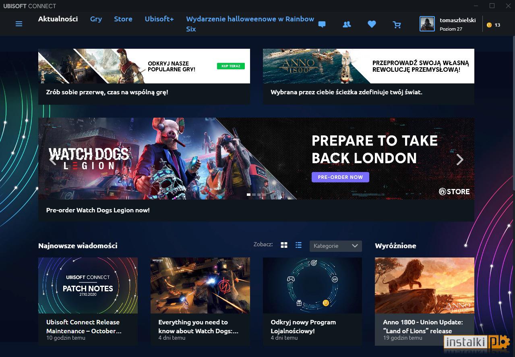Switch news to grid view
This screenshot has width=515, height=357.
pos(284,245)
